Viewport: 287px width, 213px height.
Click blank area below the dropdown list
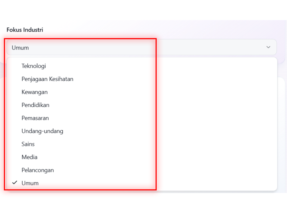(x=142, y=202)
